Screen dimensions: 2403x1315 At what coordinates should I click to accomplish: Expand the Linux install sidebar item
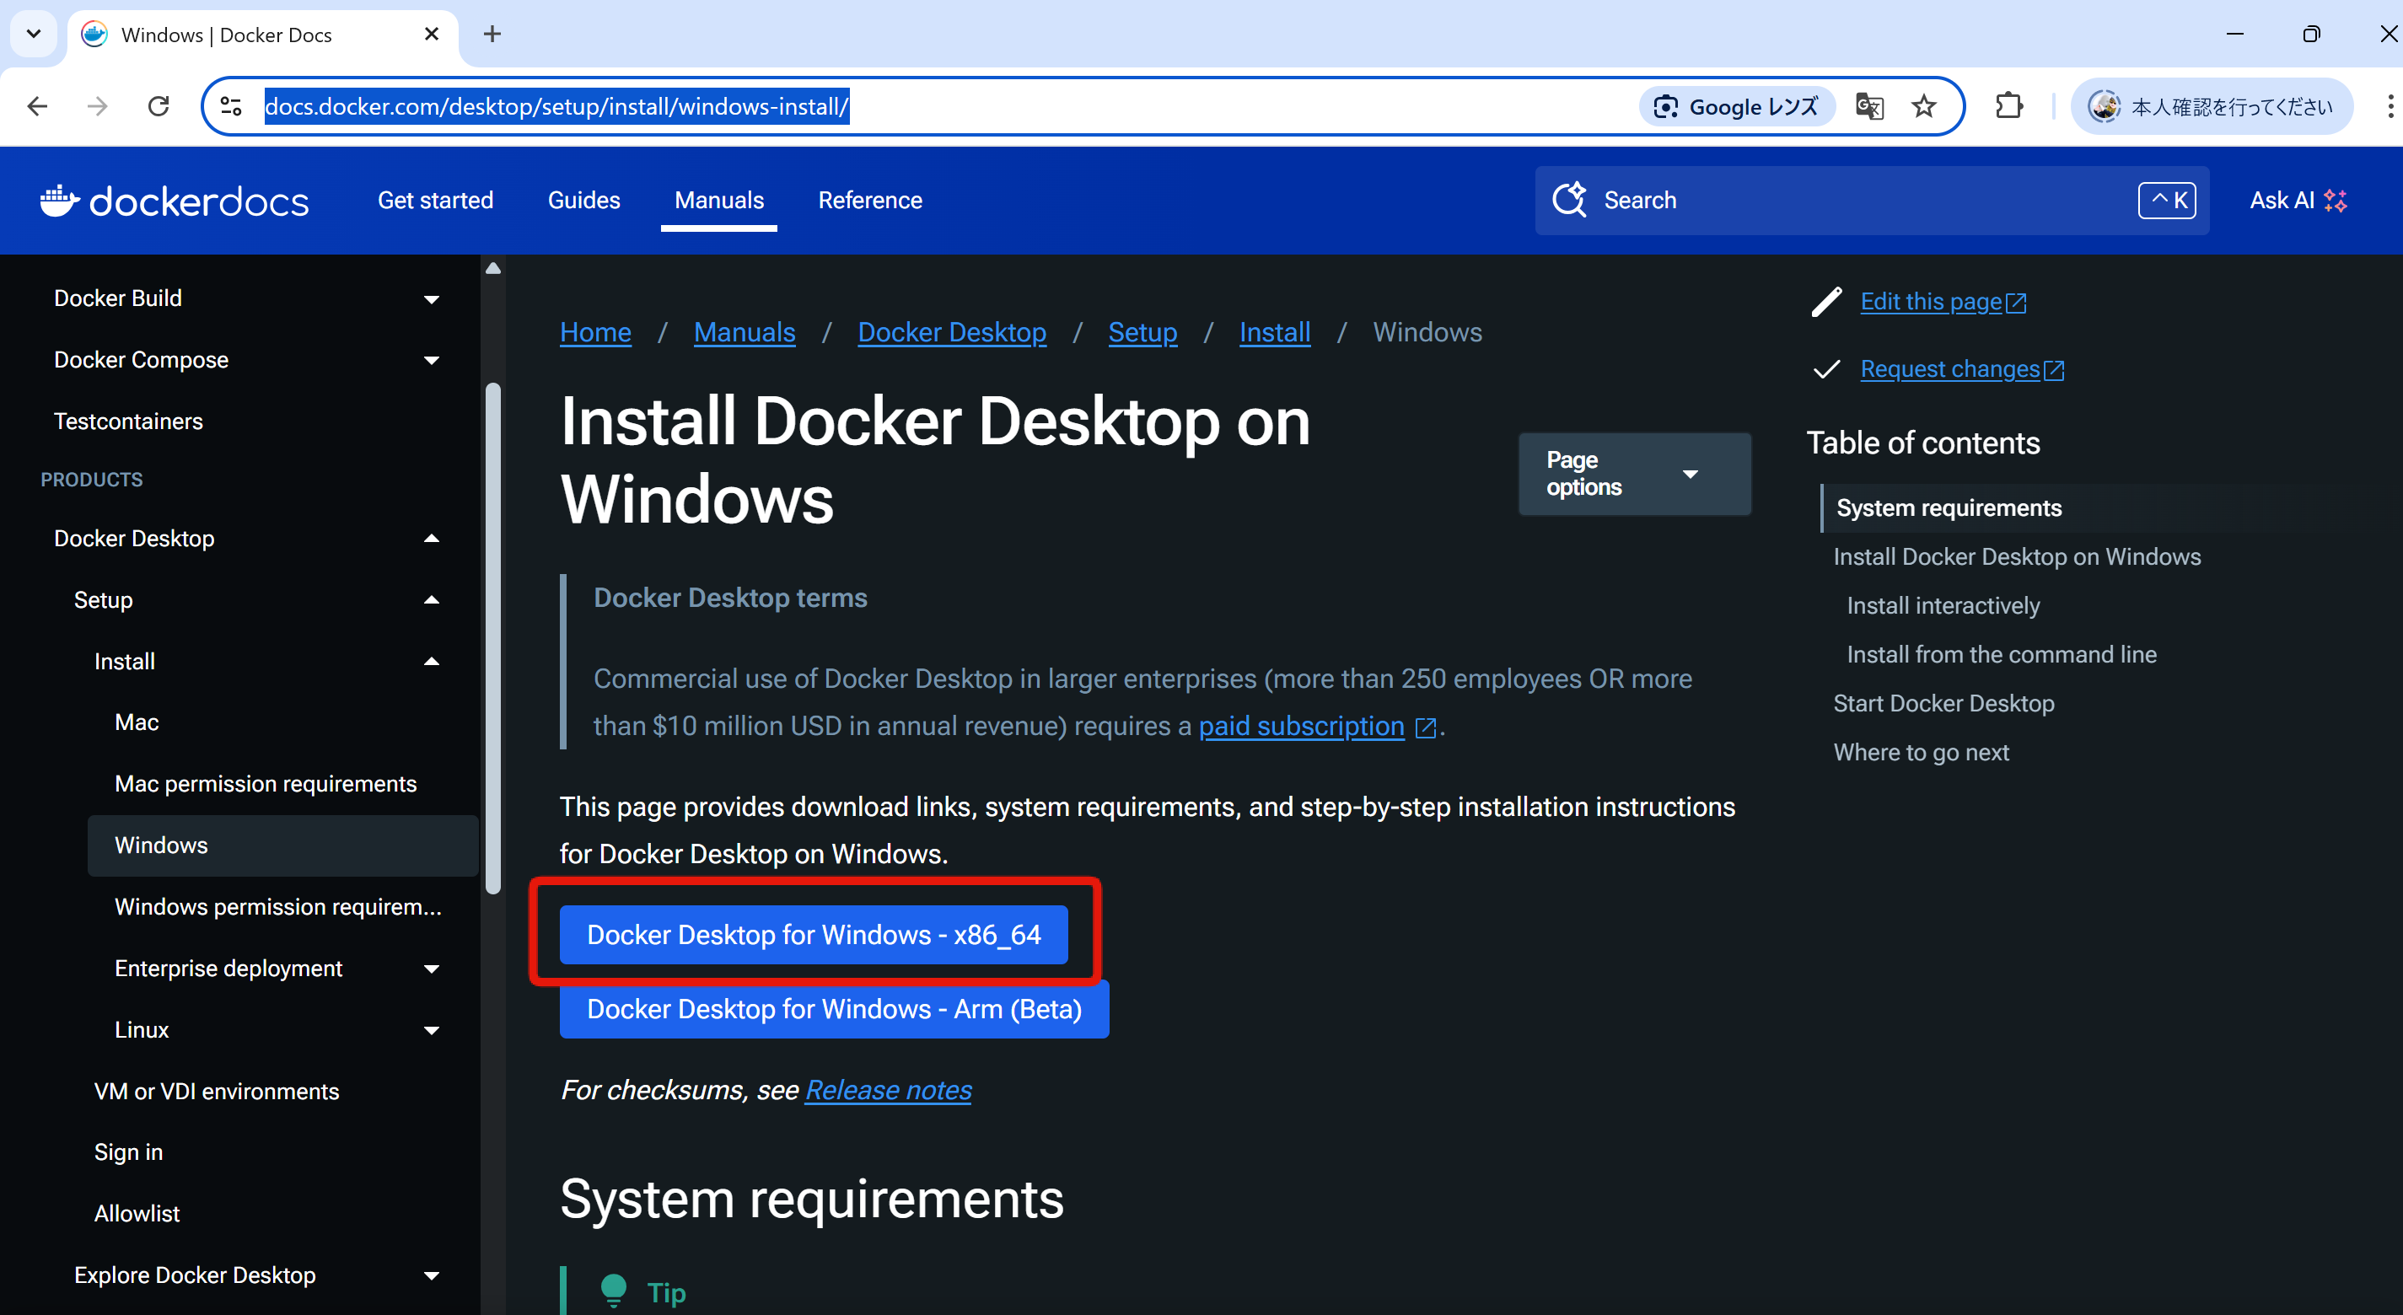pyautogui.click(x=431, y=1031)
